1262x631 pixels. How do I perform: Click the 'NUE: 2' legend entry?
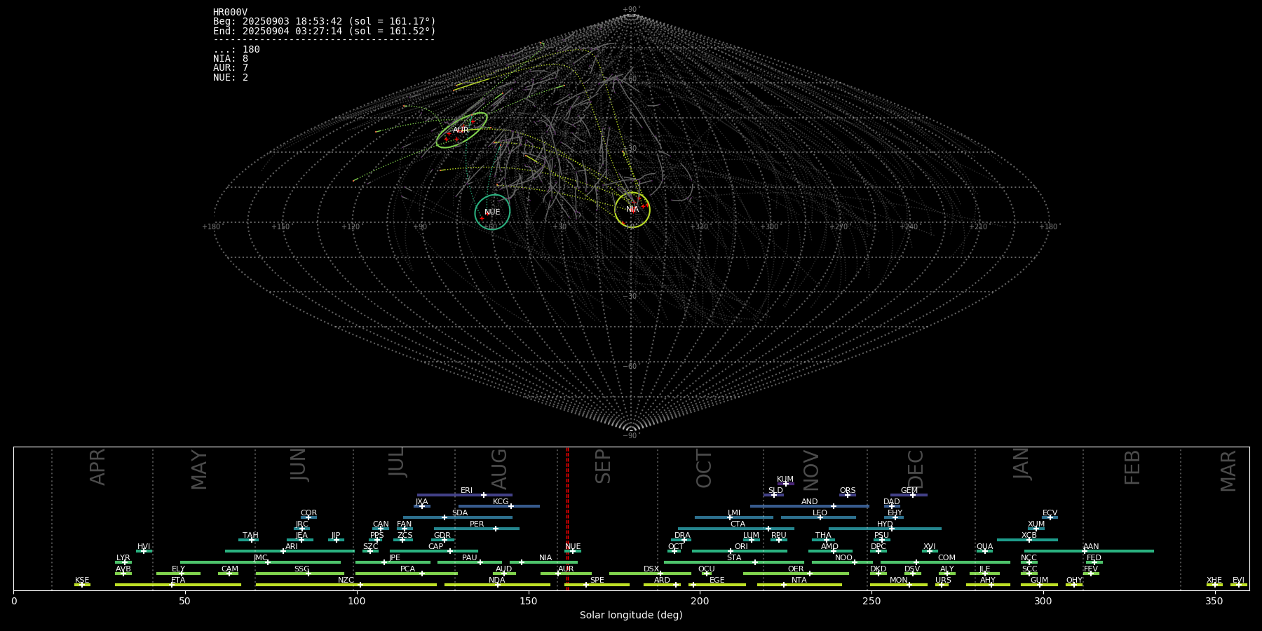coord(231,77)
